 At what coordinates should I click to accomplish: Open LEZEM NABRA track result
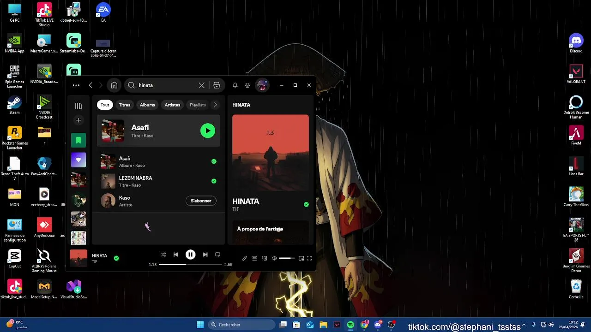pyautogui.click(x=158, y=181)
